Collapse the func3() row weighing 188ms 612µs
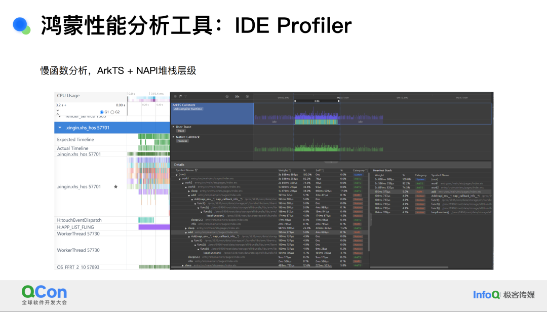 coord(201,212)
